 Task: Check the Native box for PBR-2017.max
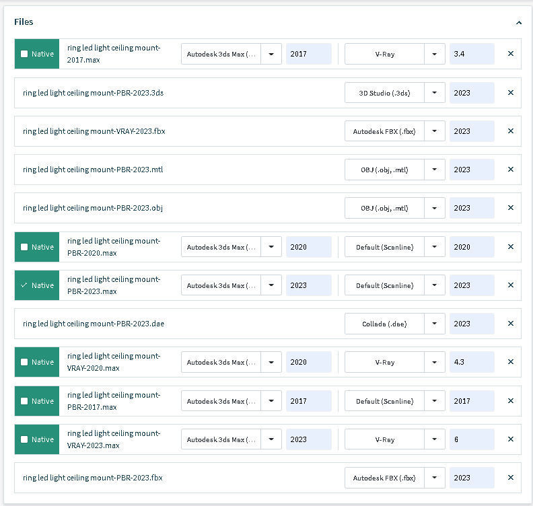pos(25,401)
